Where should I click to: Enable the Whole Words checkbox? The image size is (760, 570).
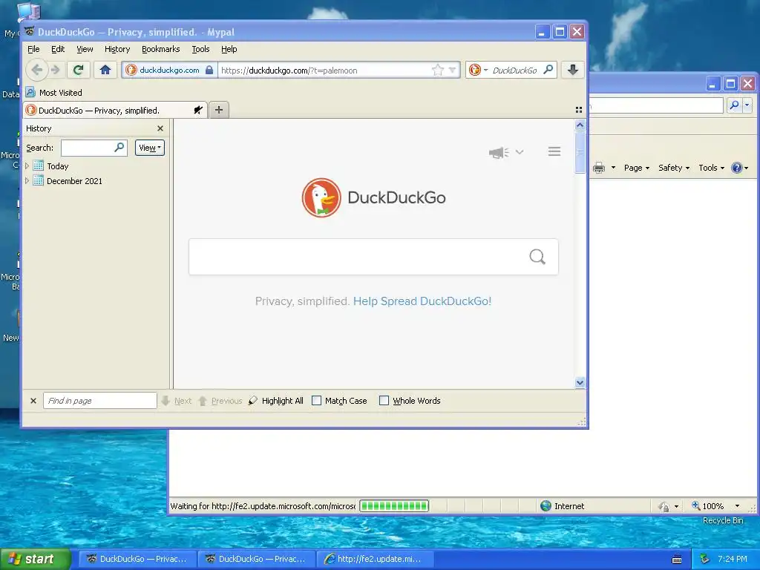pos(384,401)
